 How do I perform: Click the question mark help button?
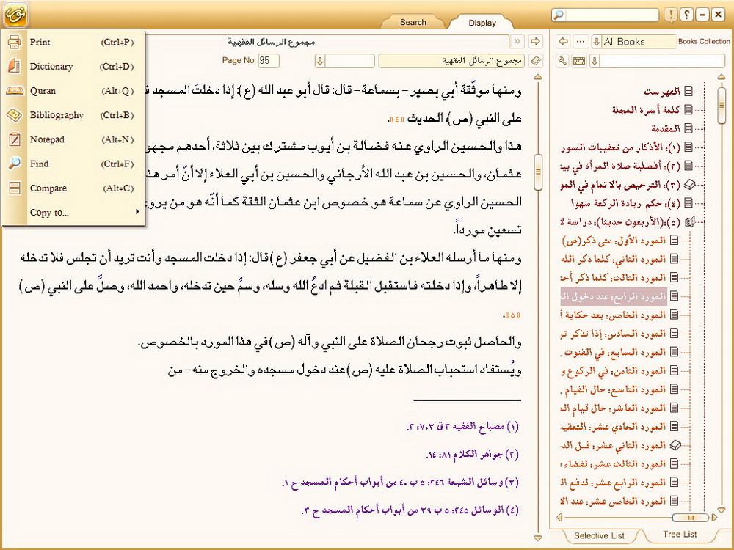pyautogui.click(x=687, y=15)
